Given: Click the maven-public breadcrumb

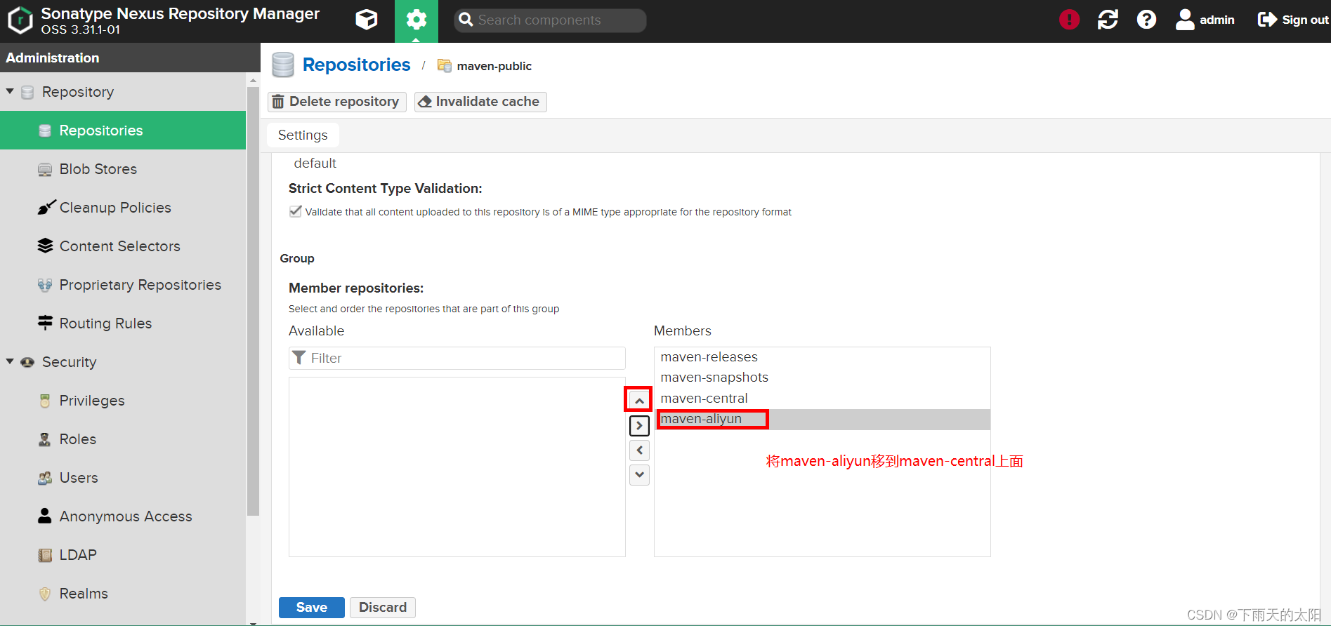Looking at the screenshot, I should point(494,66).
